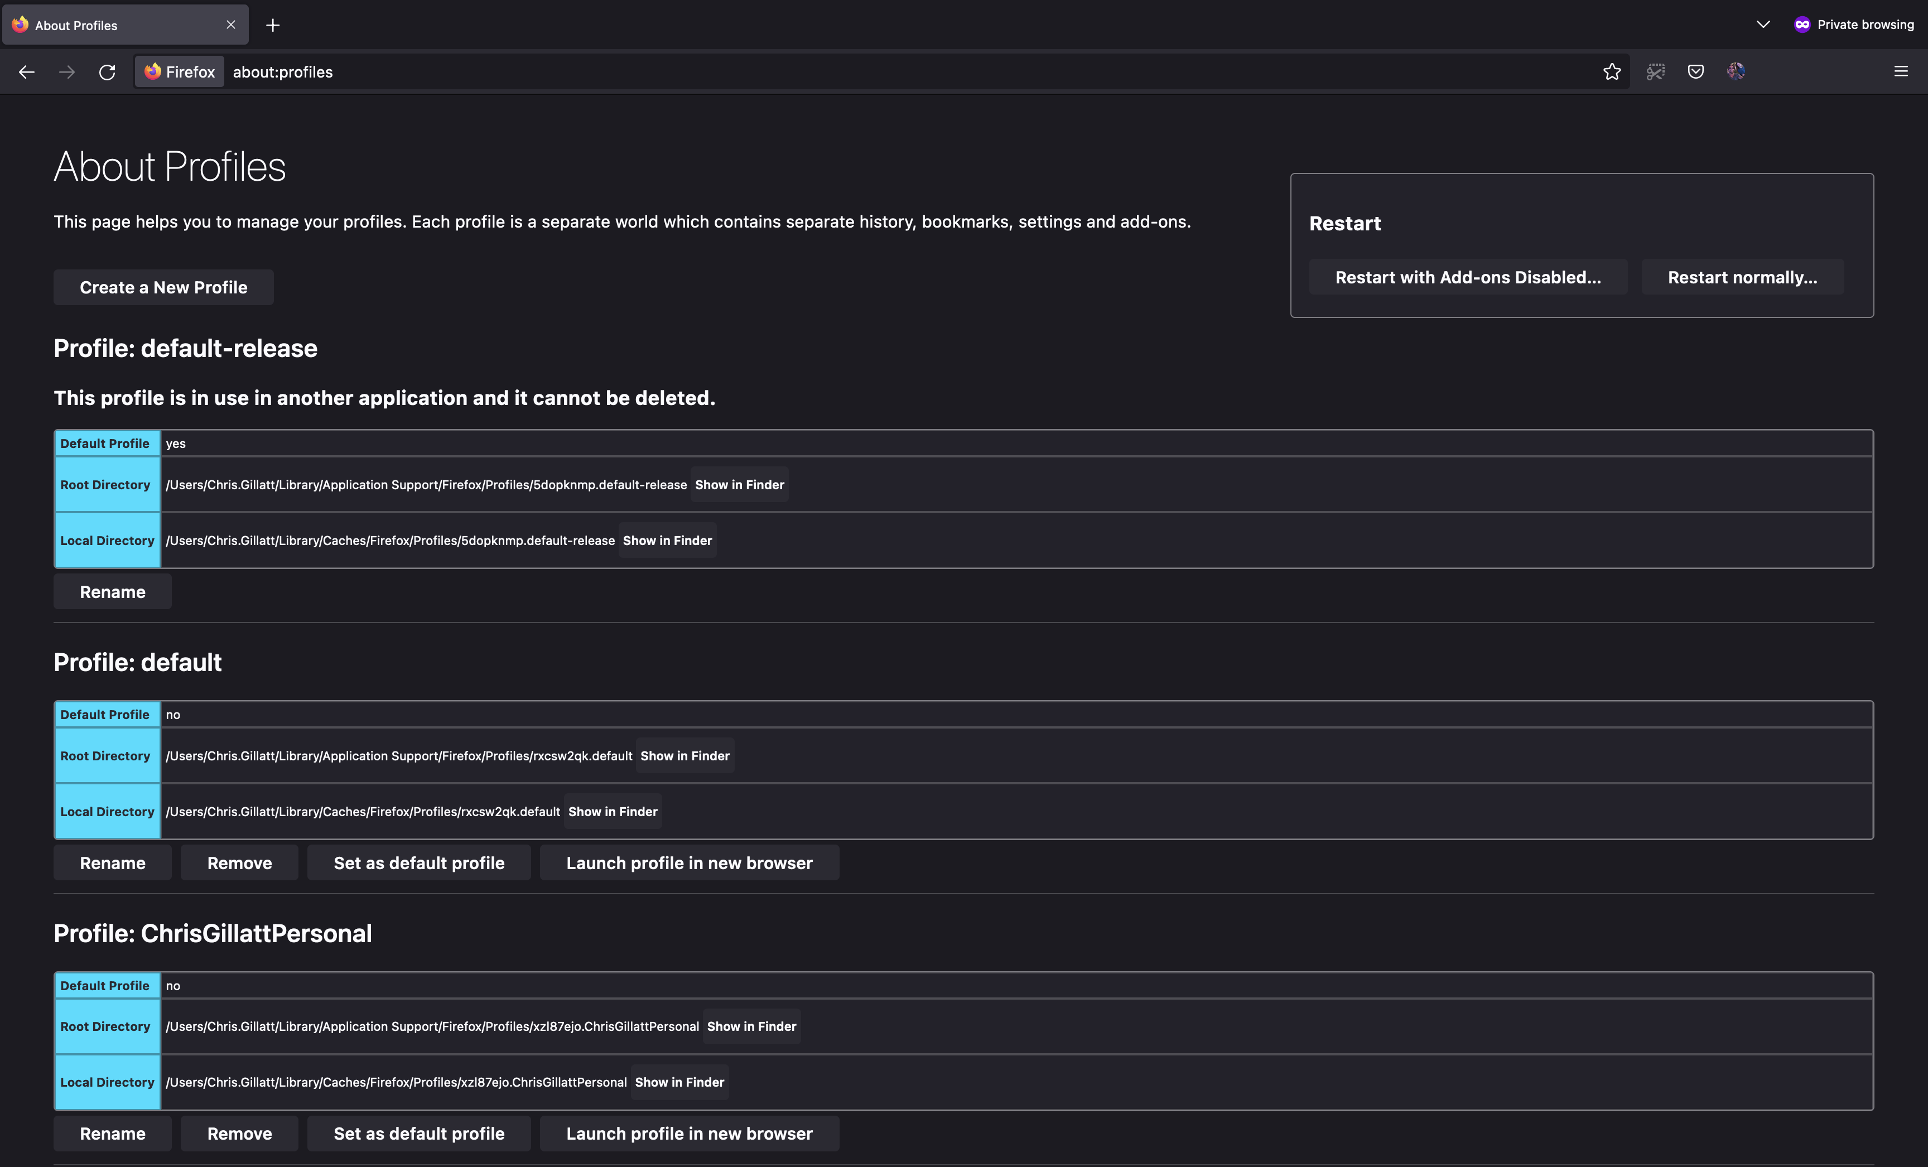Click Restart with Add-ons Disabled
The width and height of the screenshot is (1928, 1167).
click(x=1467, y=278)
